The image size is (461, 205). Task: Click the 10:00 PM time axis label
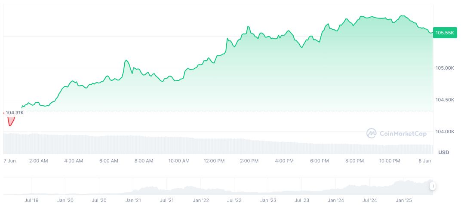coord(390,161)
